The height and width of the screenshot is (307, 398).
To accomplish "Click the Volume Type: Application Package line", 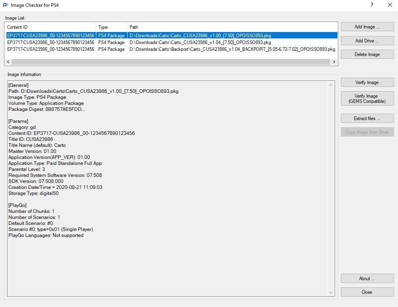I will [46, 103].
